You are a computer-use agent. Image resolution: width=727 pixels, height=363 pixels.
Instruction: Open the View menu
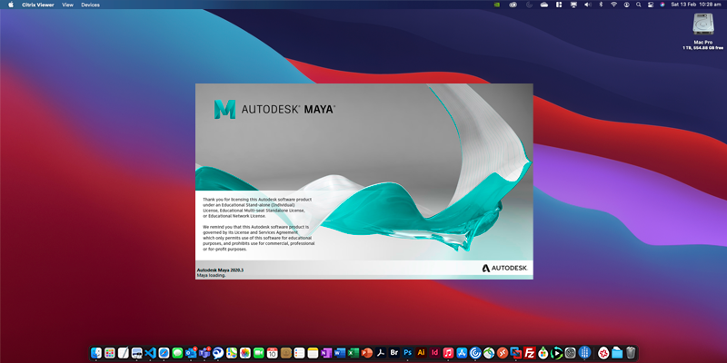tap(67, 5)
